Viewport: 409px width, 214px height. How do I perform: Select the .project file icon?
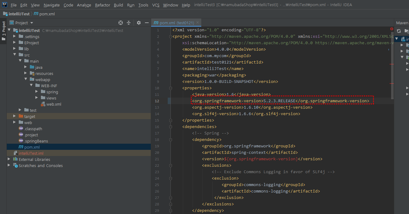(21, 135)
